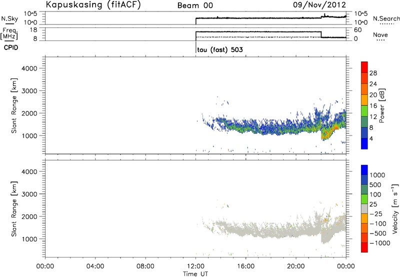Click the 08:00 time tick label
Image resolution: width=400 pixels, height=277 pixels.
[x=145, y=266]
